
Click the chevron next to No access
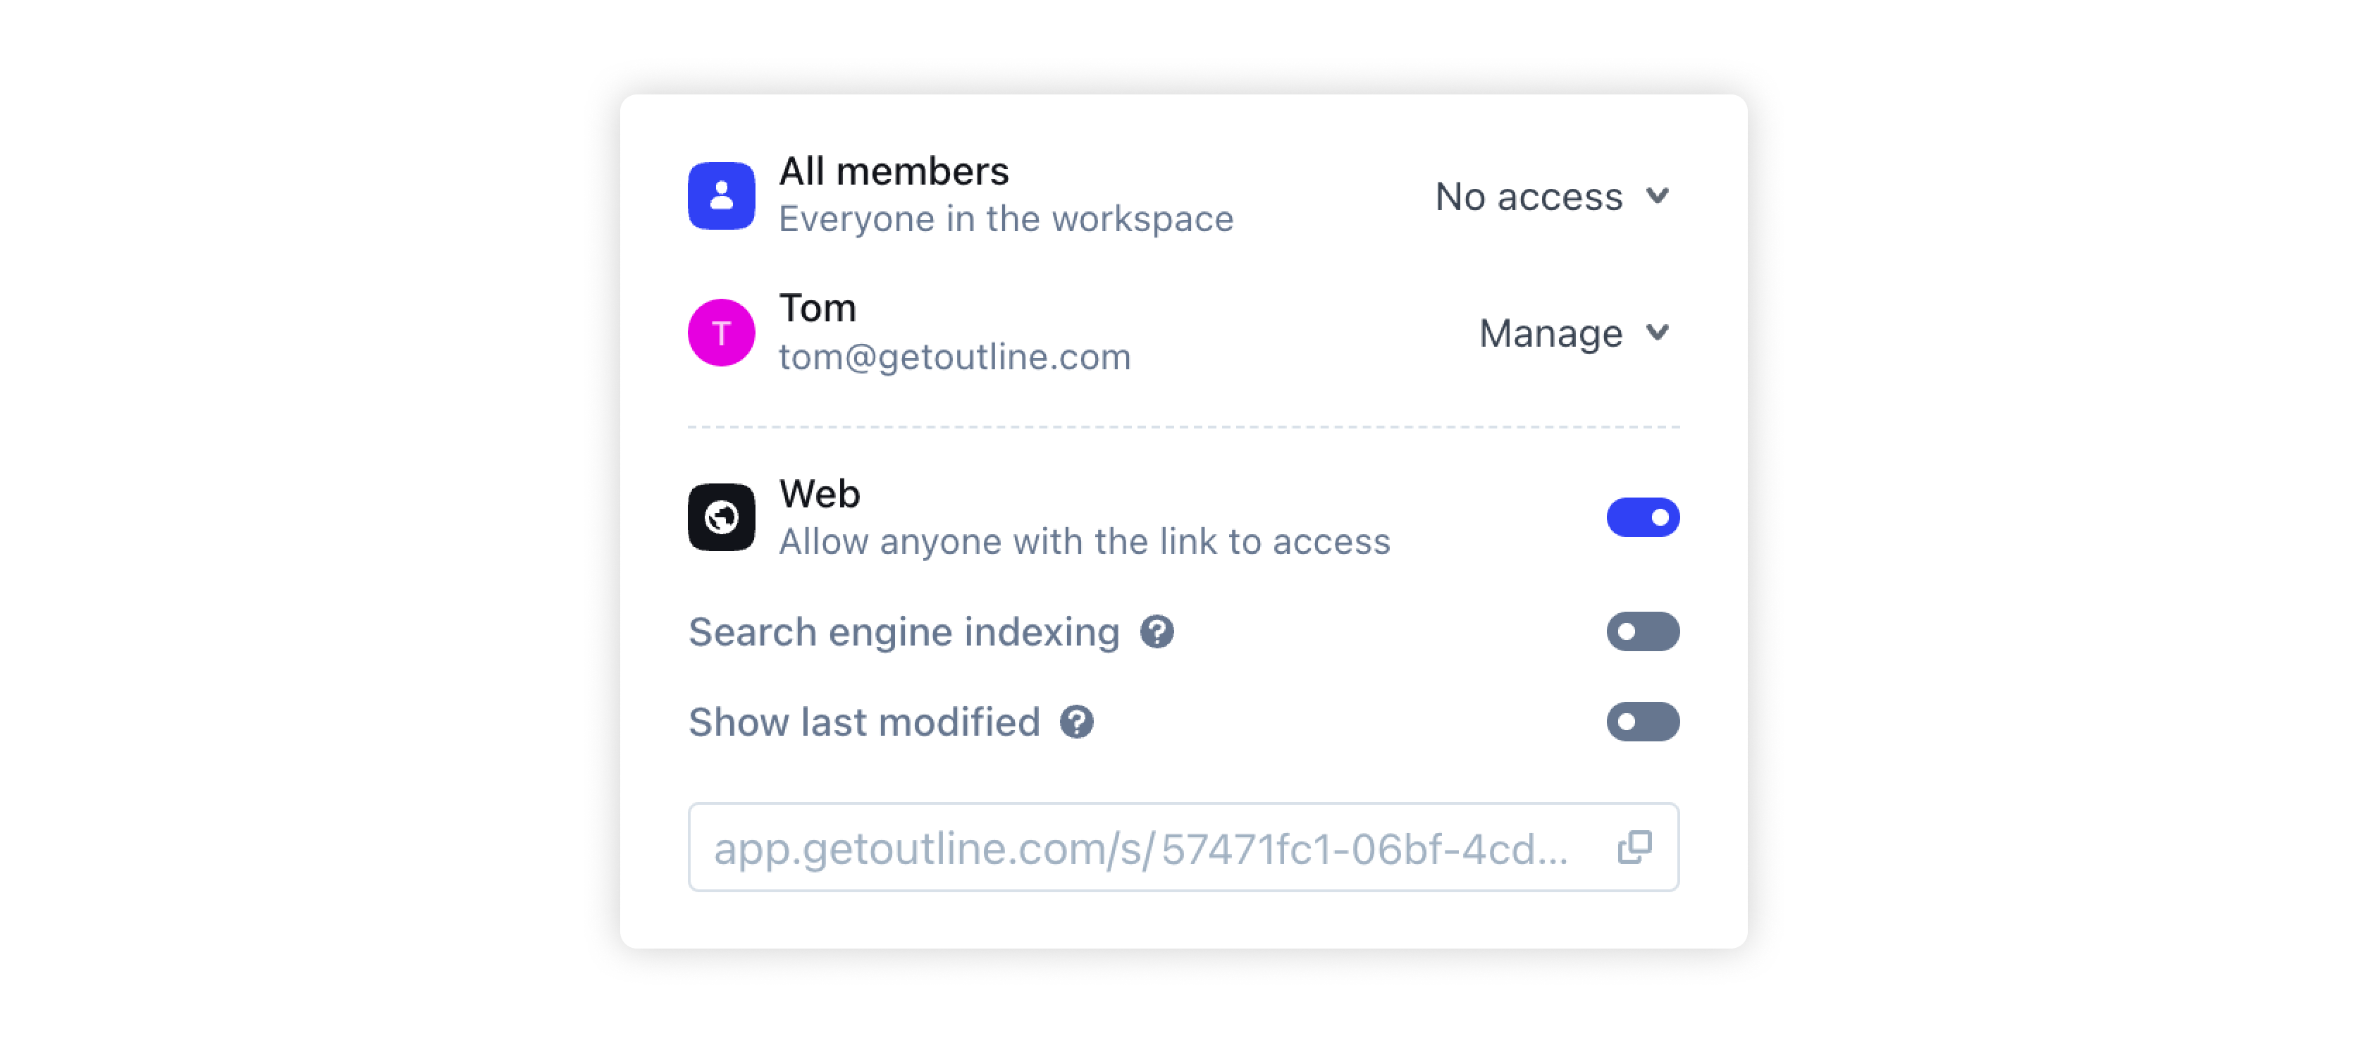(1658, 196)
